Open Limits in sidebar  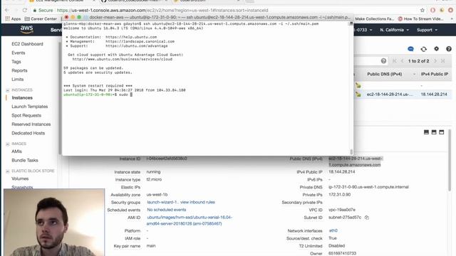click(17, 79)
